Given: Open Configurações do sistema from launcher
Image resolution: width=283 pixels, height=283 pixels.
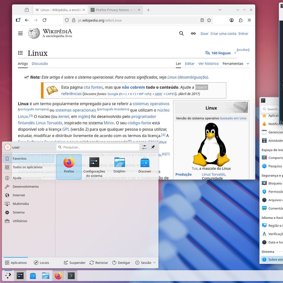Looking at the screenshot, I should pyautogui.click(x=94, y=167).
